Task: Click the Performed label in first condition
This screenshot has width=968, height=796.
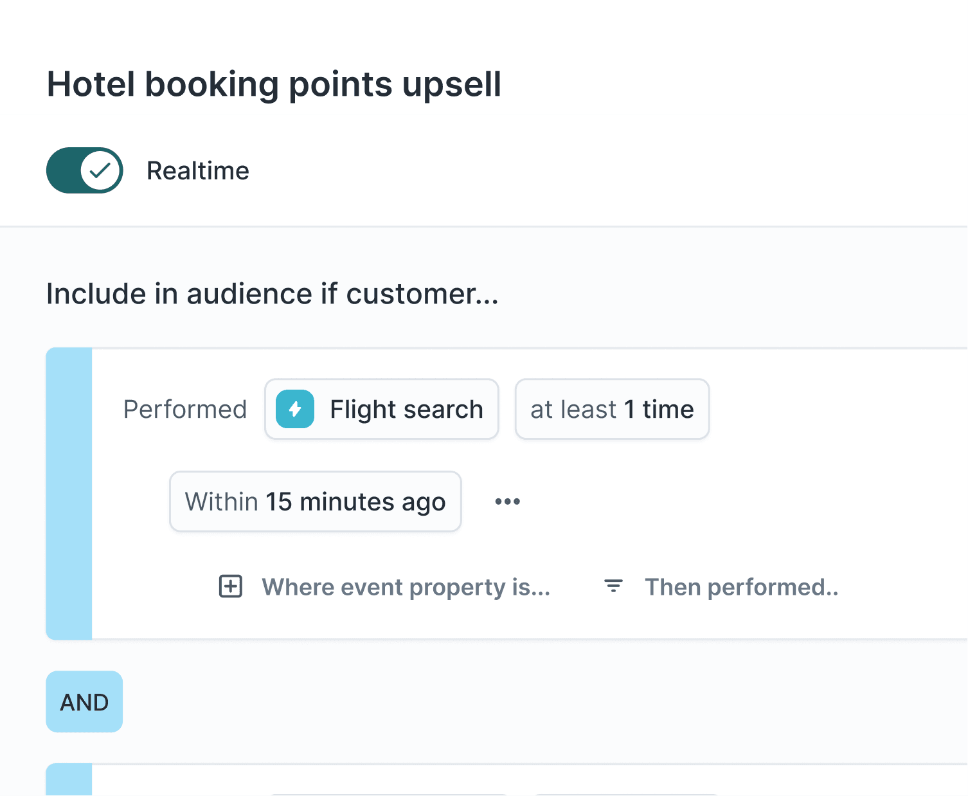Action: tap(185, 409)
